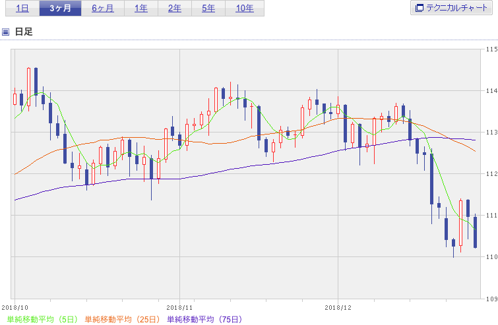Click the 115 price axis label
498x325 pixels.
pyautogui.click(x=491, y=49)
